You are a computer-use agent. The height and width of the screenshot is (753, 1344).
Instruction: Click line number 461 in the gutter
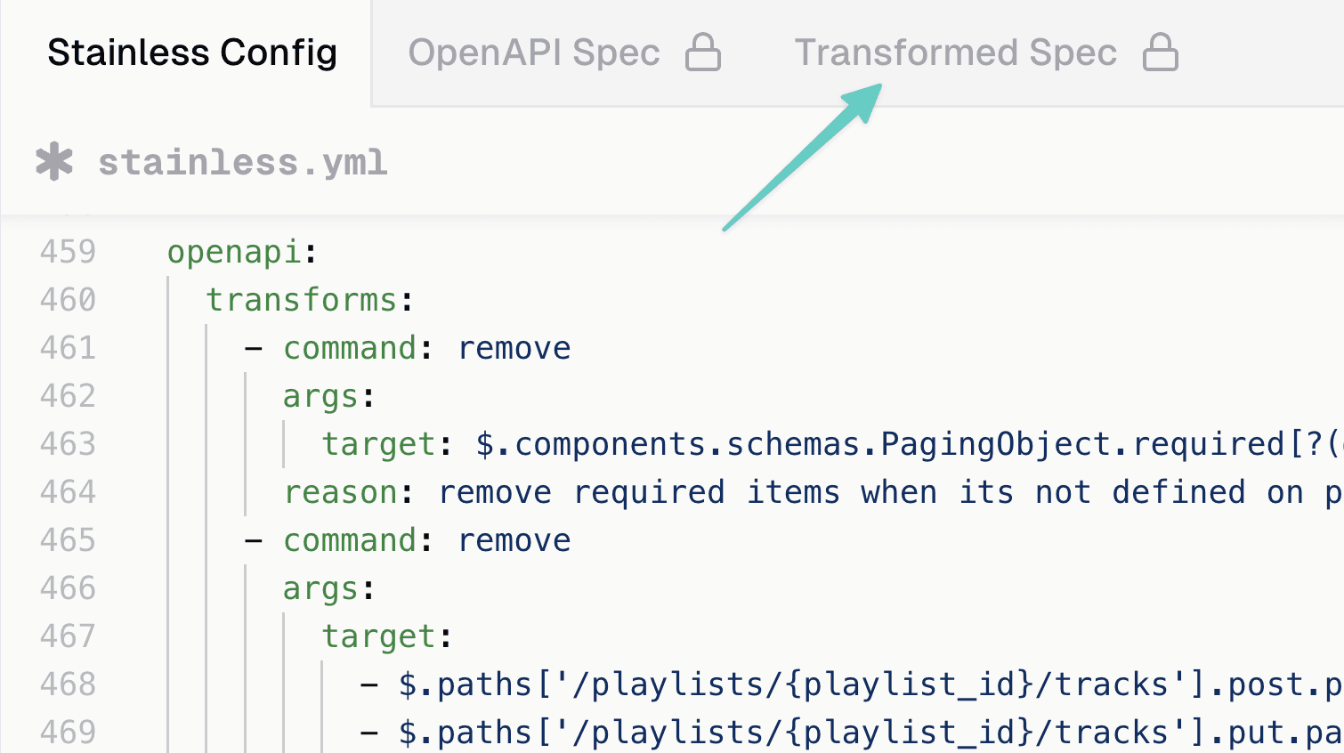click(x=68, y=348)
